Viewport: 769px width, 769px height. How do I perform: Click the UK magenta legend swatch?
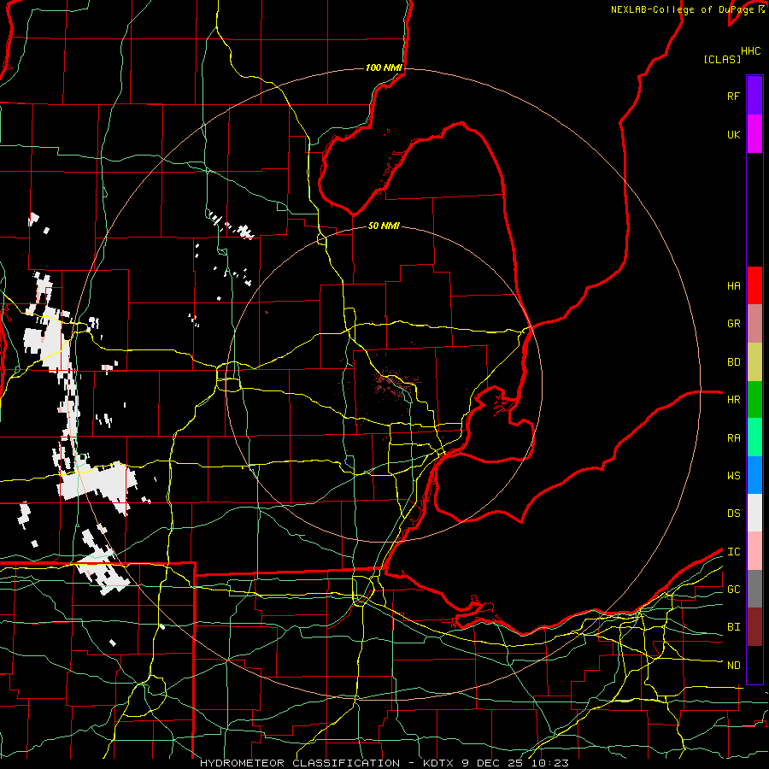pos(754,134)
